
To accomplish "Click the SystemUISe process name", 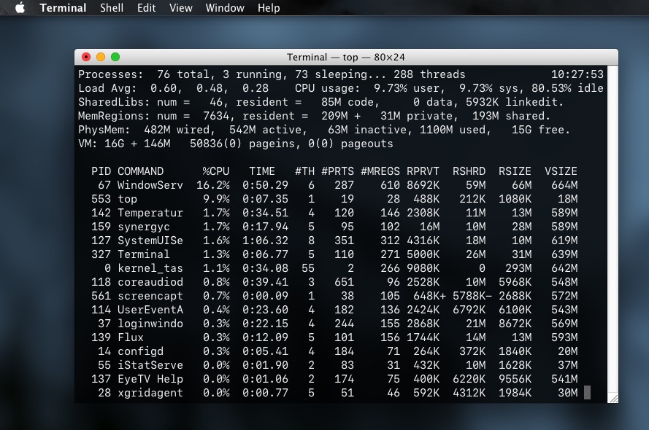I will (150, 241).
